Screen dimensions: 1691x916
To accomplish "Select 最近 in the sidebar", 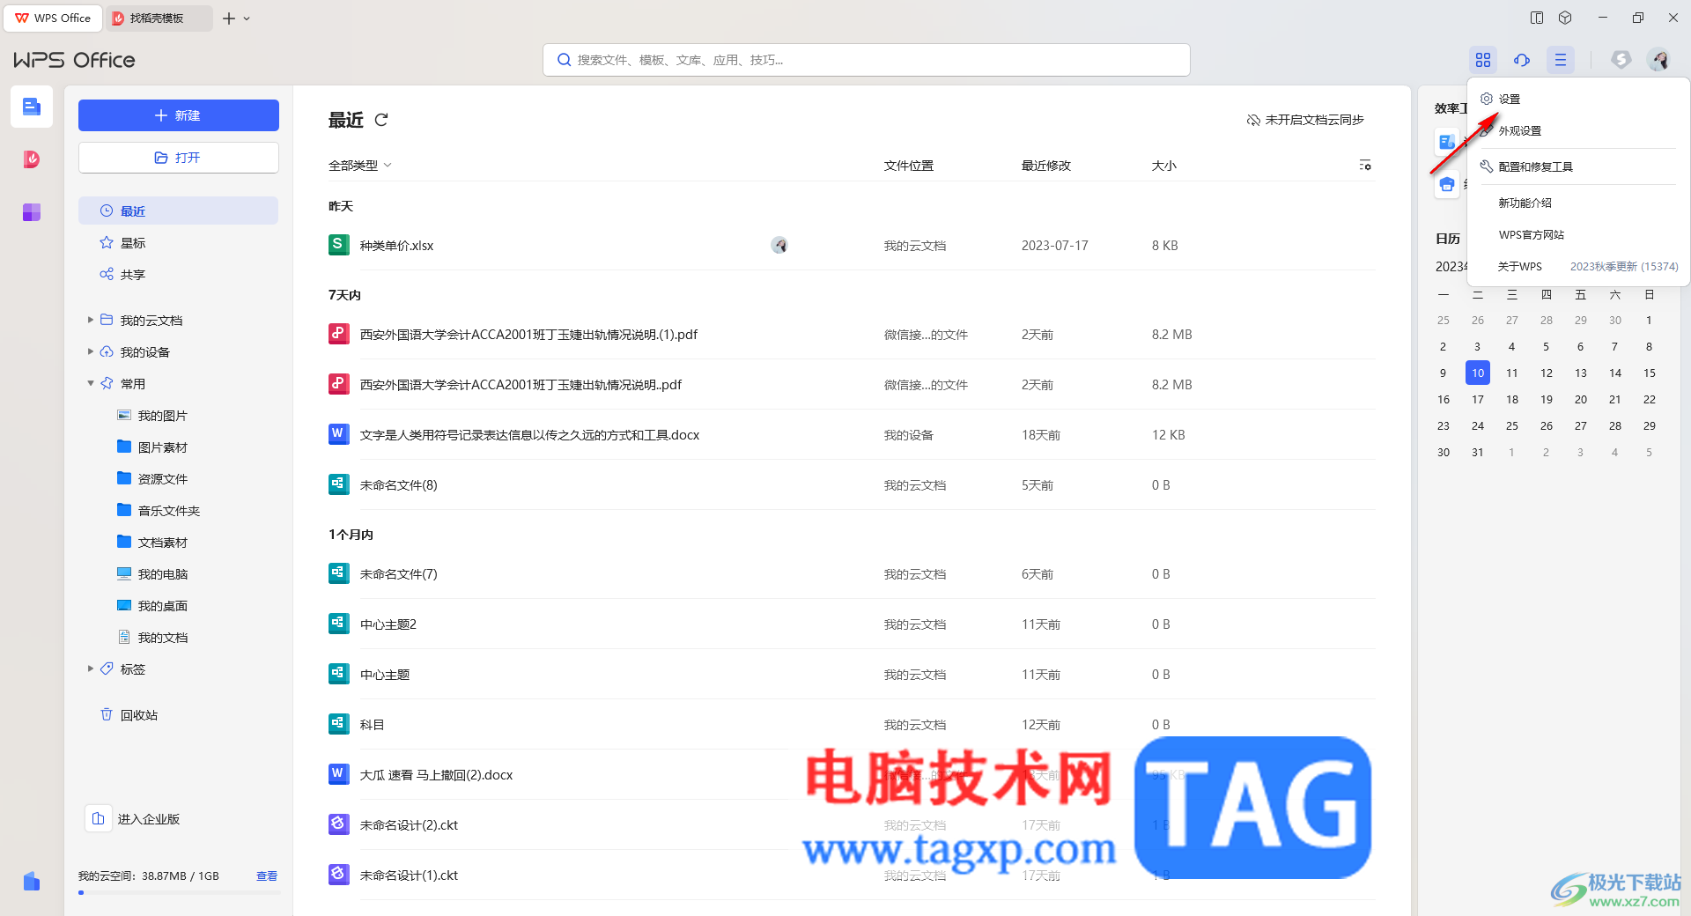I will (x=179, y=211).
